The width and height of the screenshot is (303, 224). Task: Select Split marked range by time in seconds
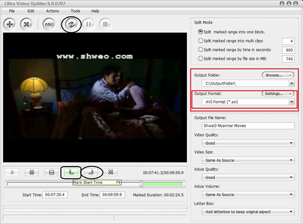tap(200, 50)
